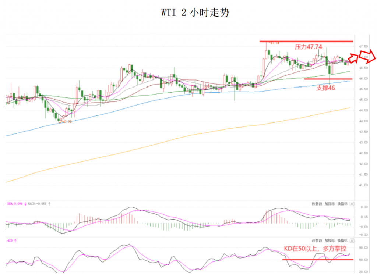
Task: Click the 42.00 price axis label
Action: point(363,164)
